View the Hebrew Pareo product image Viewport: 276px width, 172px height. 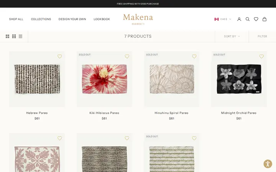pyautogui.click(x=37, y=79)
